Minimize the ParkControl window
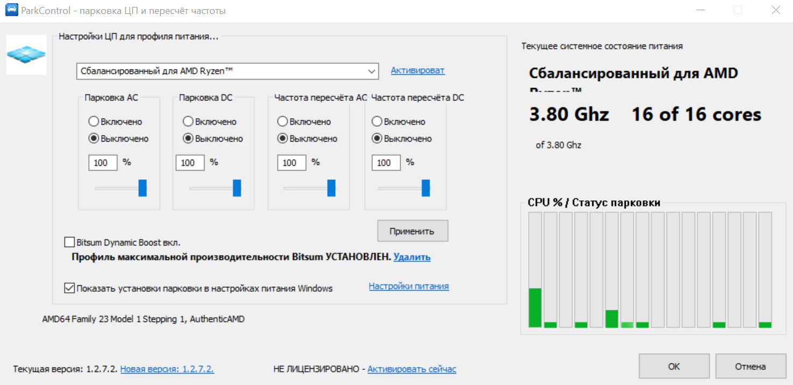The image size is (793, 385). (701, 10)
